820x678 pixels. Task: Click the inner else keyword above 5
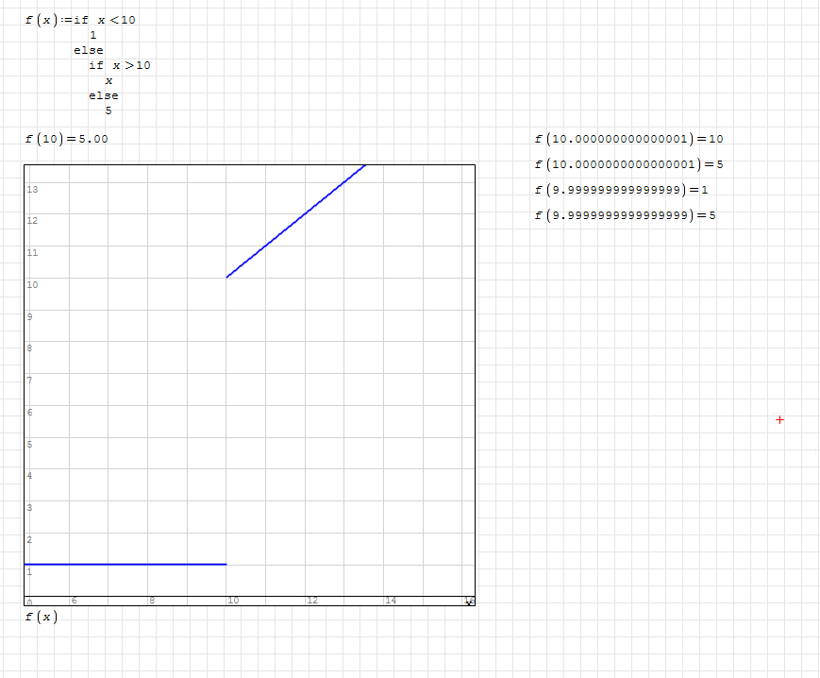tap(104, 95)
